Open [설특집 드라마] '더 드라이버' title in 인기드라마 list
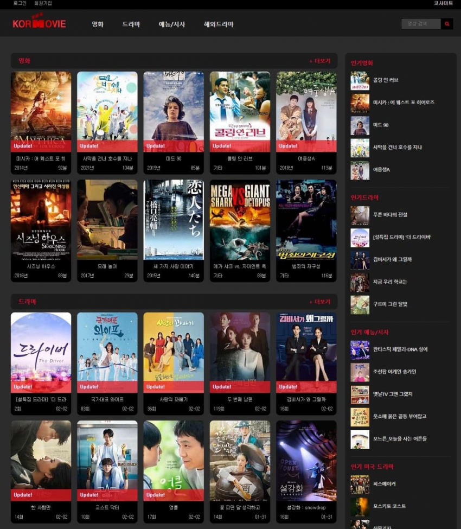The height and width of the screenshot is (529, 461). [x=402, y=237]
